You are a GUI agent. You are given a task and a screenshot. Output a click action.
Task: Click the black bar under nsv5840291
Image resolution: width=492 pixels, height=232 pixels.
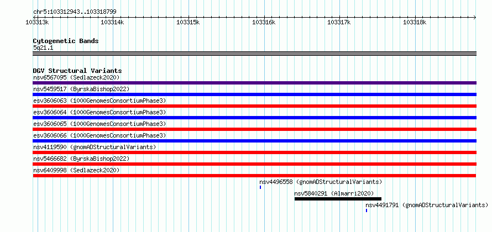click(338, 199)
